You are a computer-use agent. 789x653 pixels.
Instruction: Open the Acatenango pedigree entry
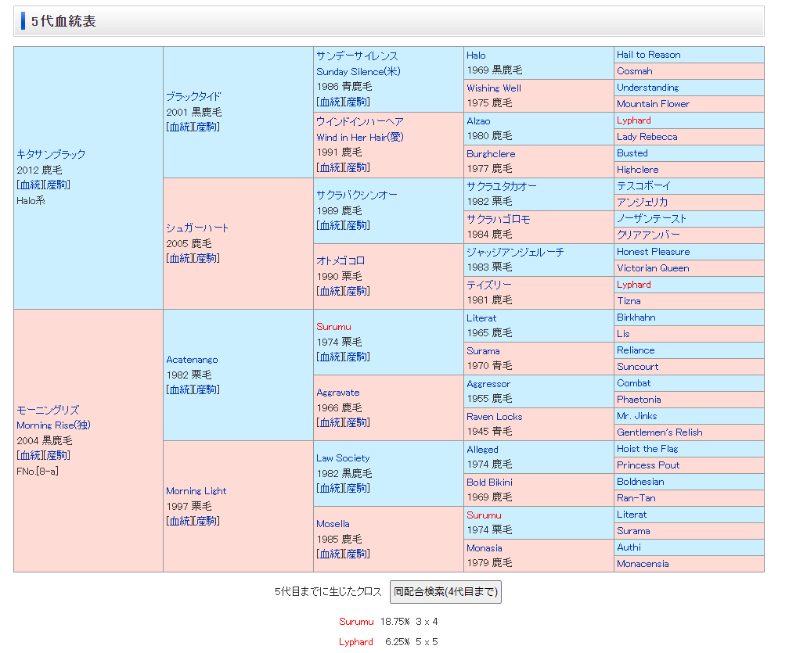(x=192, y=360)
